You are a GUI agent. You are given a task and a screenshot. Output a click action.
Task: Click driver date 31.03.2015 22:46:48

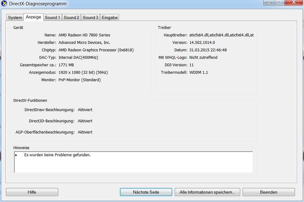coord(208,50)
